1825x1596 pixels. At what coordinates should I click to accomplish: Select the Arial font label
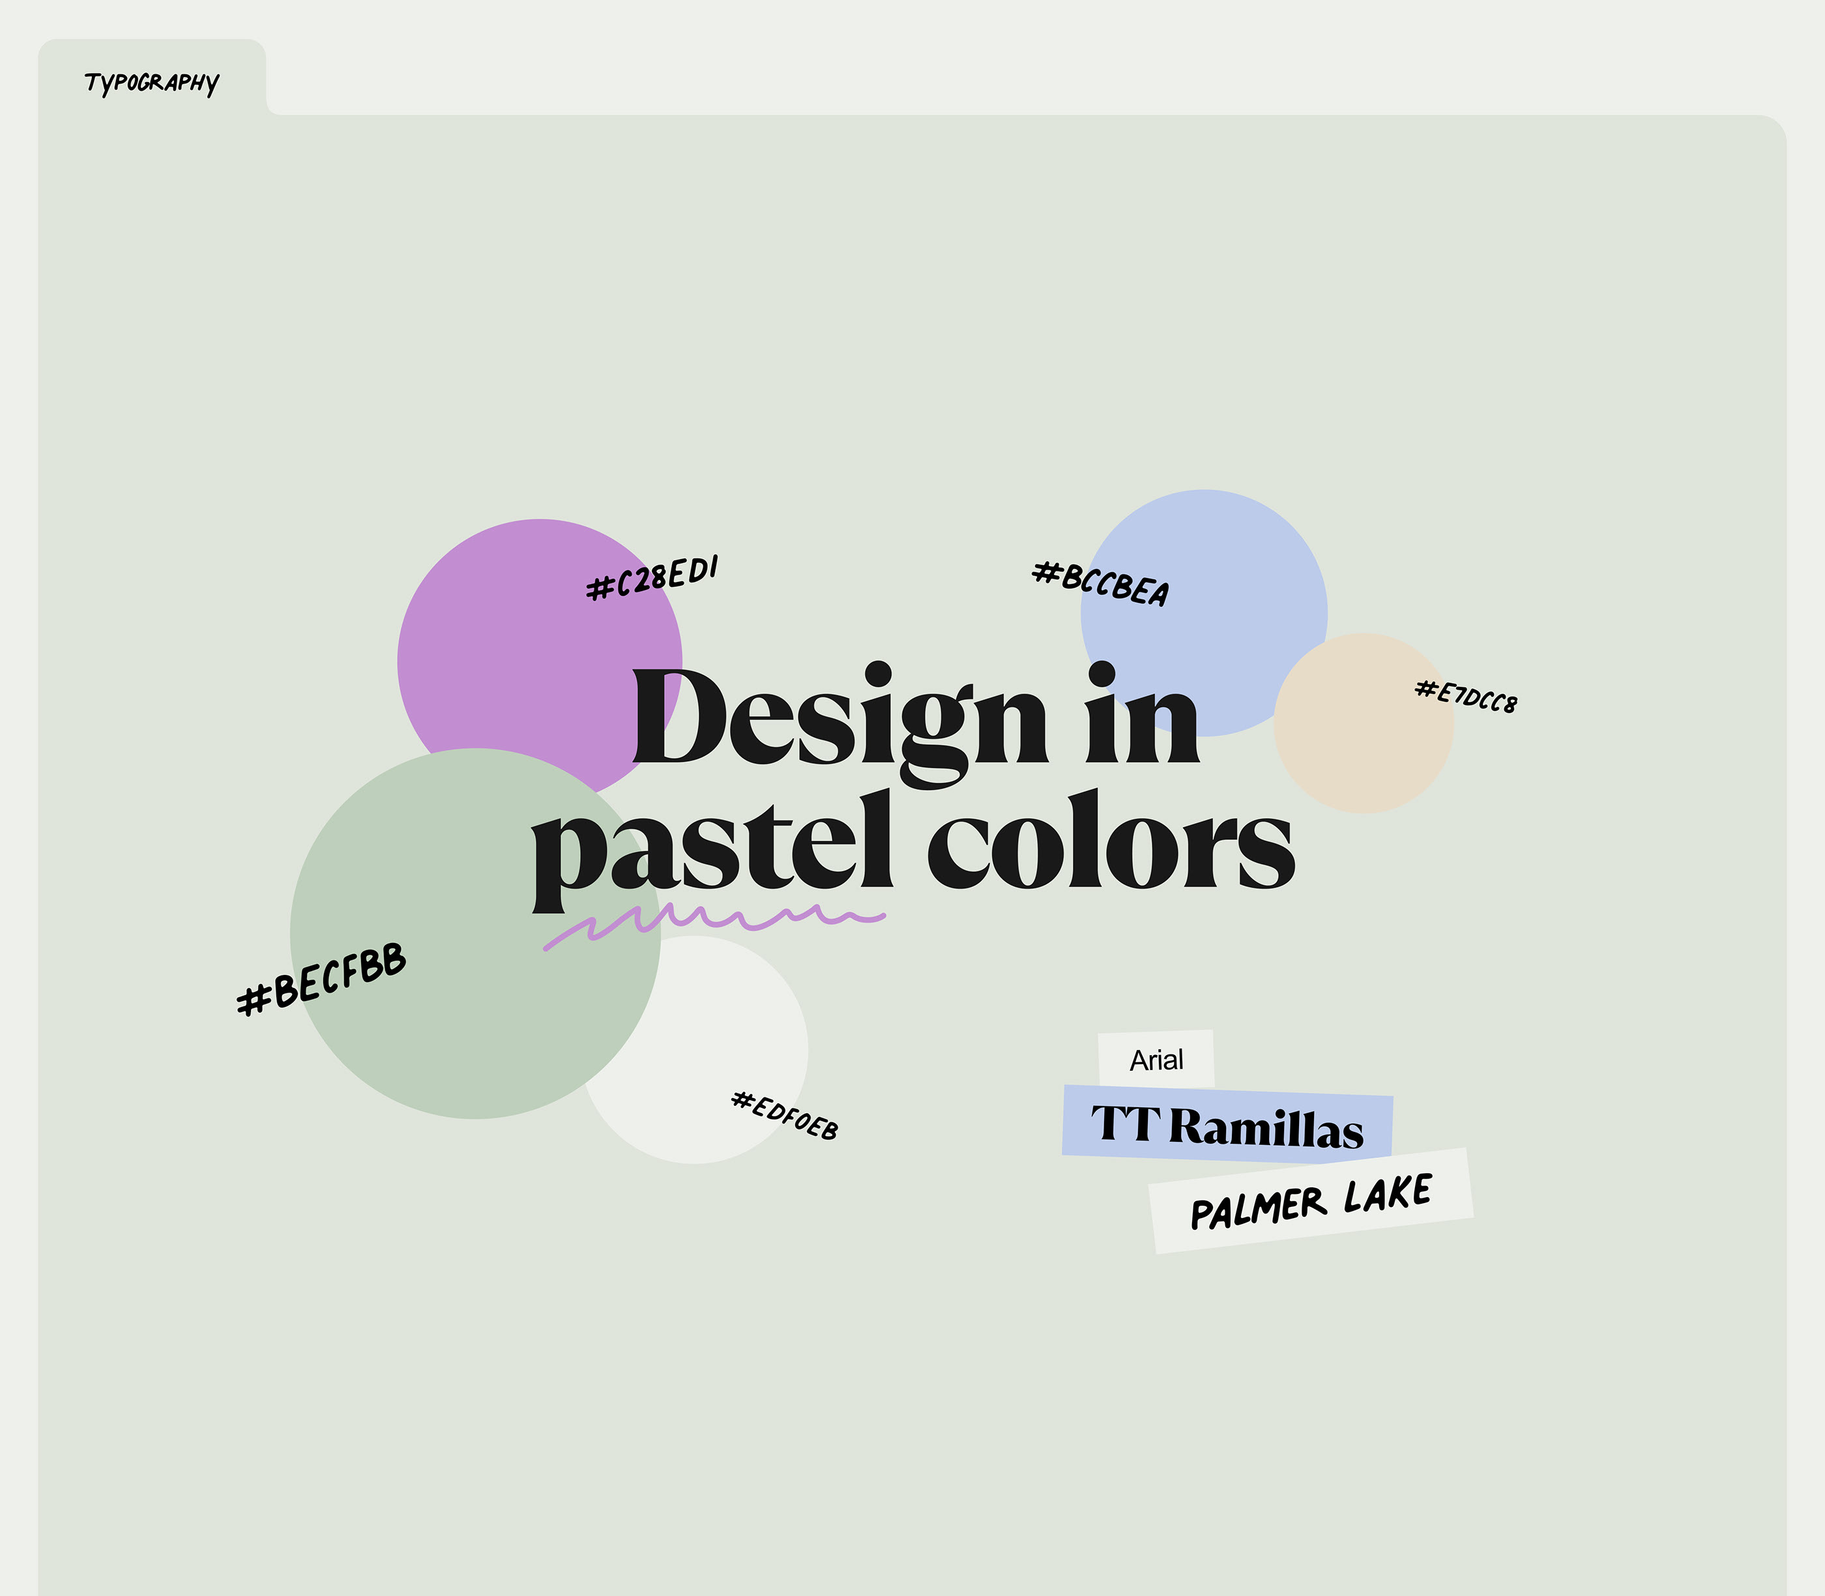click(x=1156, y=1060)
